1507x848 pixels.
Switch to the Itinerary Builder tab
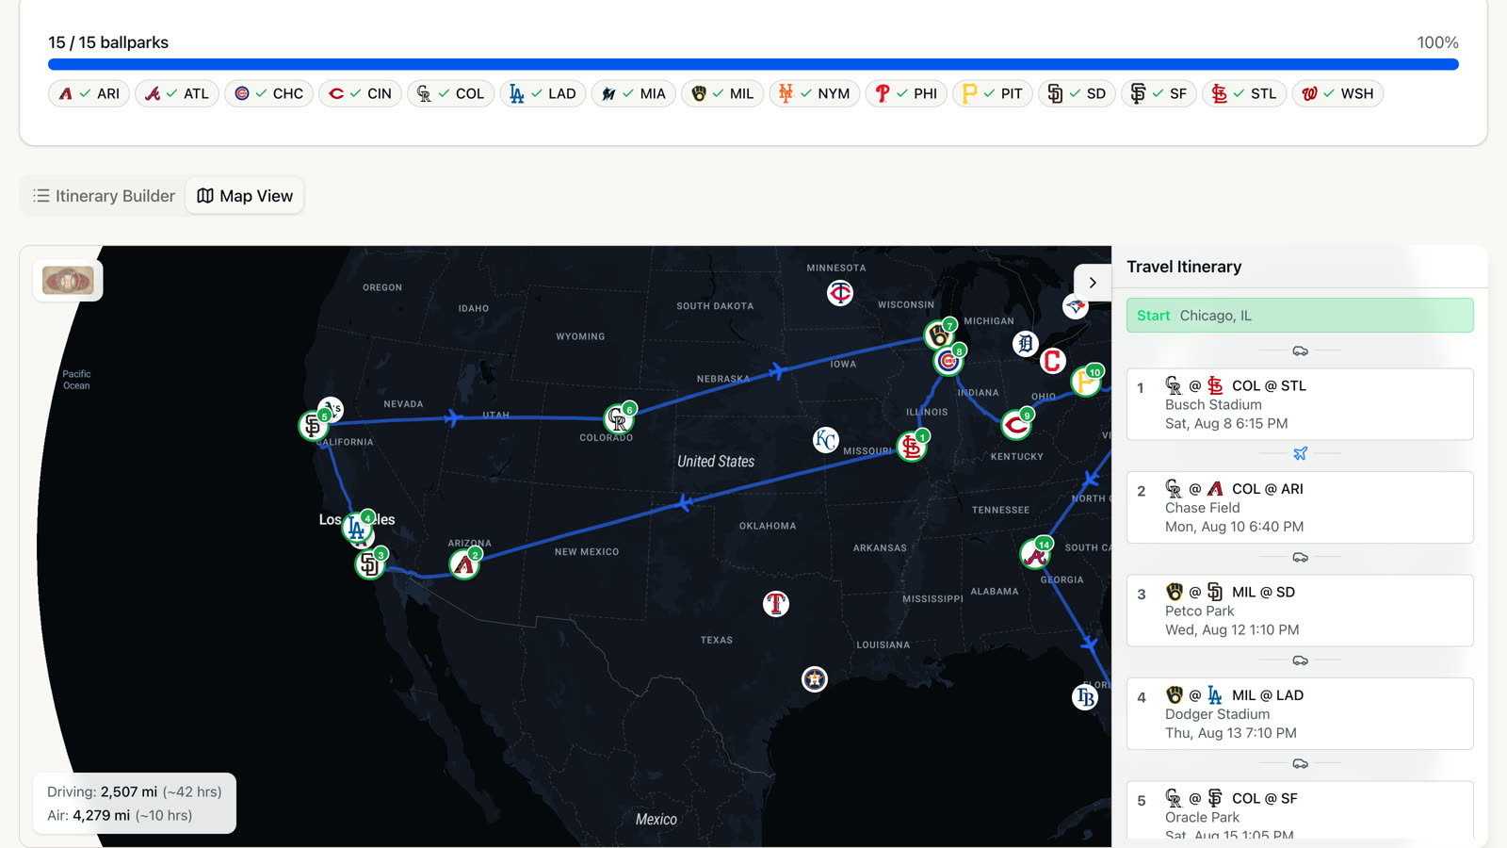click(x=104, y=196)
